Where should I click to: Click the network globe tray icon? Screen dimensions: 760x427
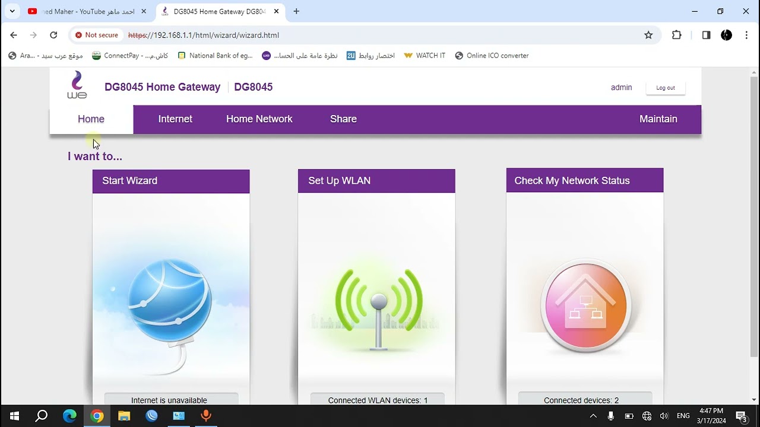point(647,416)
